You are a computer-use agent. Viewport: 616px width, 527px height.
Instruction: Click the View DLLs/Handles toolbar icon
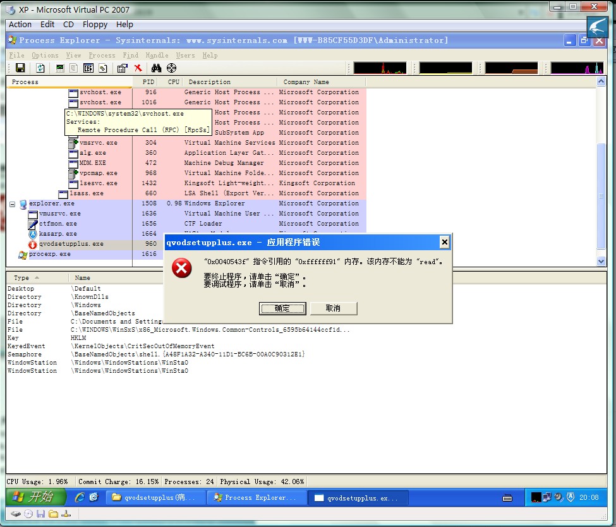102,68
